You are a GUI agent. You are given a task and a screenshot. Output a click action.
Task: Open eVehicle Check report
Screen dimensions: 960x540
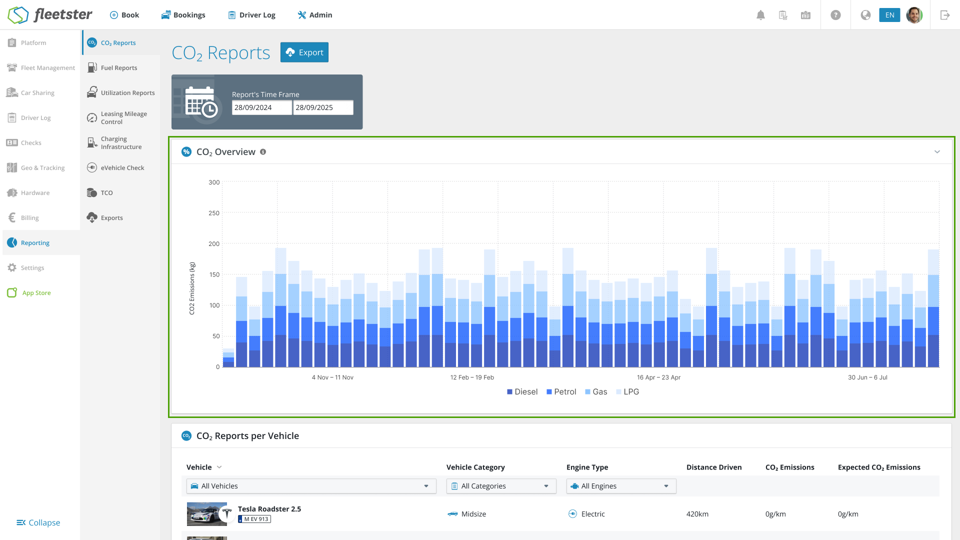pyautogui.click(x=122, y=168)
